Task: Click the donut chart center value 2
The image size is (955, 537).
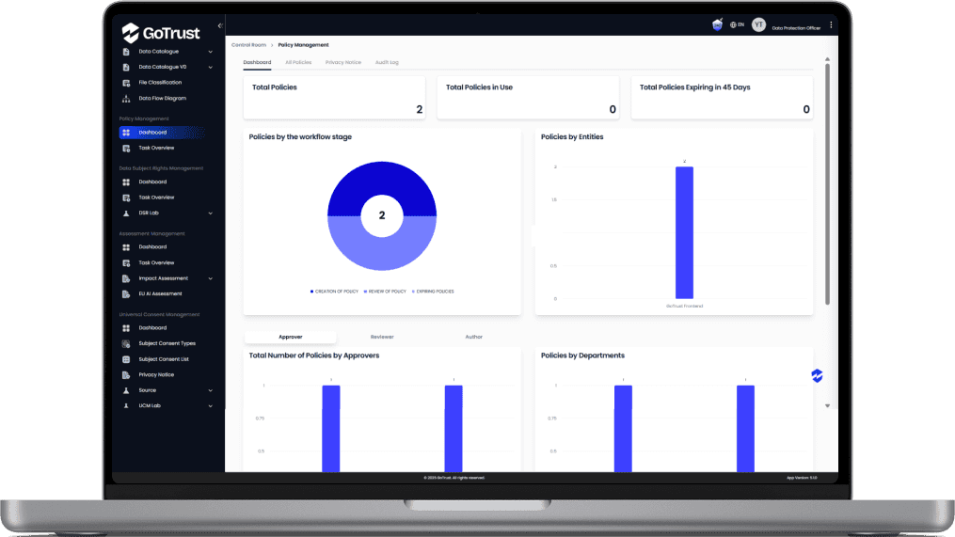Action: [x=382, y=215]
